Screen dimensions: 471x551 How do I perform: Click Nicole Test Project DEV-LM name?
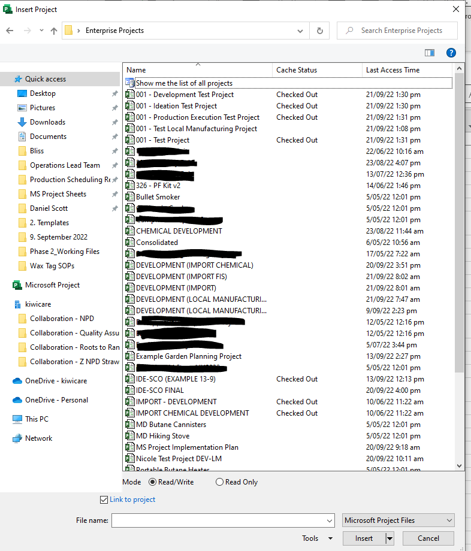point(179,459)
